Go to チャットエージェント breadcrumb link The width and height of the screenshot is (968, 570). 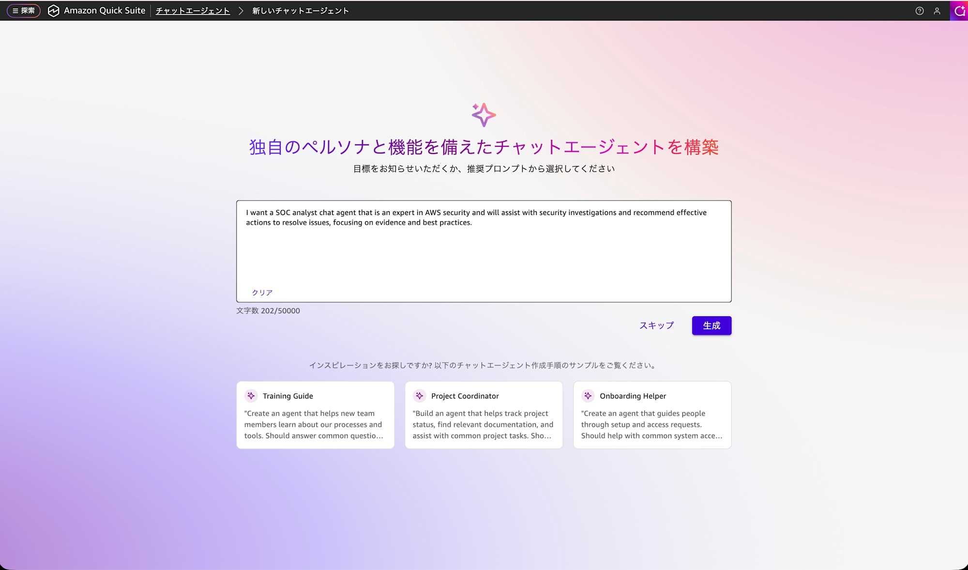click(193, 11)
